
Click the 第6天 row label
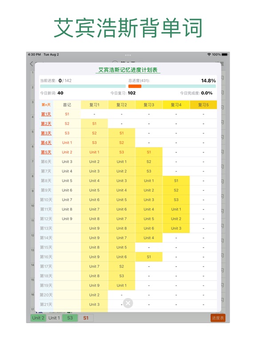point(46,162)
